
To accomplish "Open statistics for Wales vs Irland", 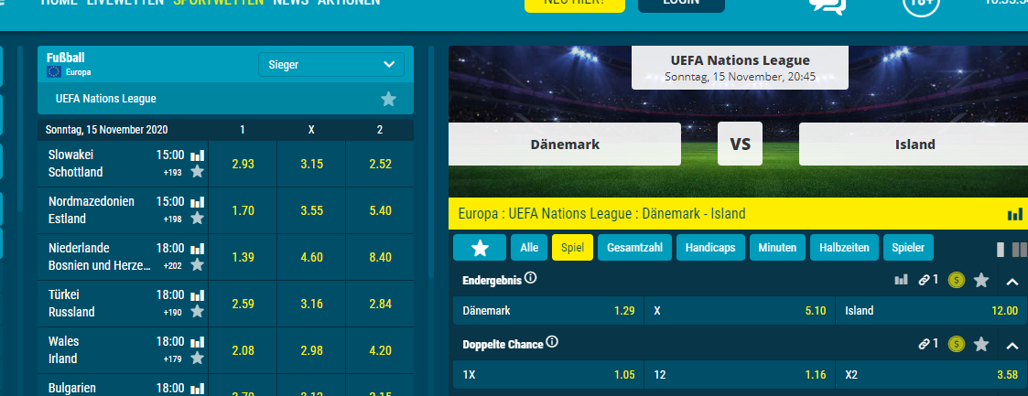I will tap(198, 342).
